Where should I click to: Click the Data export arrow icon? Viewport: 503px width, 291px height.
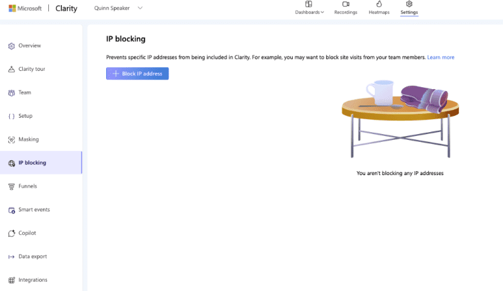click(11, 256)
